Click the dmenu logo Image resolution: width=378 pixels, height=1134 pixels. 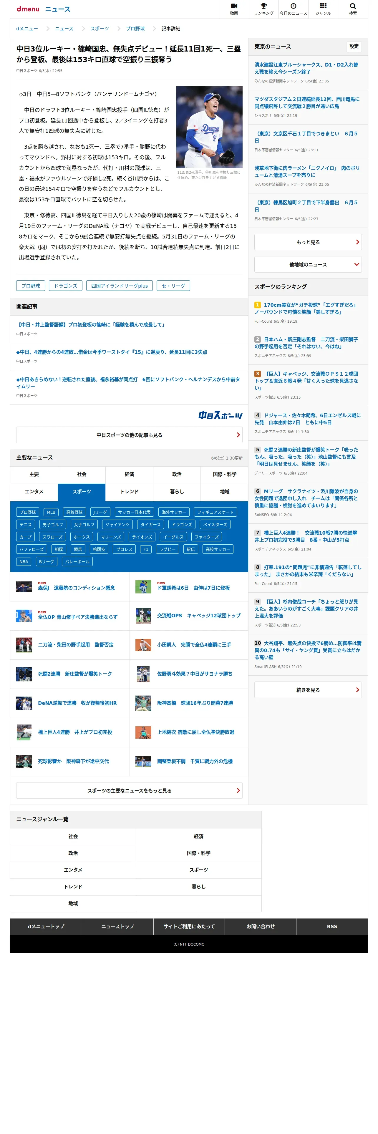pos(28,9)
